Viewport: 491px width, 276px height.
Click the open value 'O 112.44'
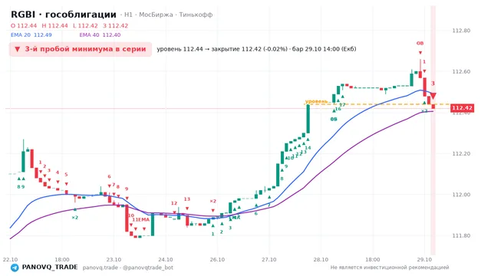pos(24,25)
